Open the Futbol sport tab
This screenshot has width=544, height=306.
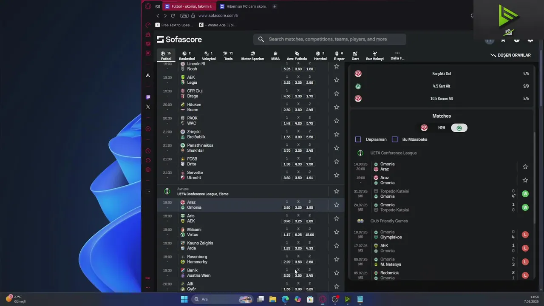[166, 56]
